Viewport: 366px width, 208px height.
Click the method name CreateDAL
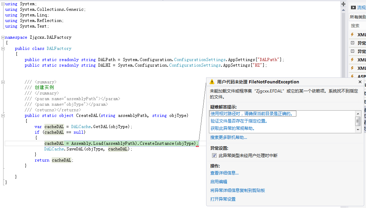[87, 116]
